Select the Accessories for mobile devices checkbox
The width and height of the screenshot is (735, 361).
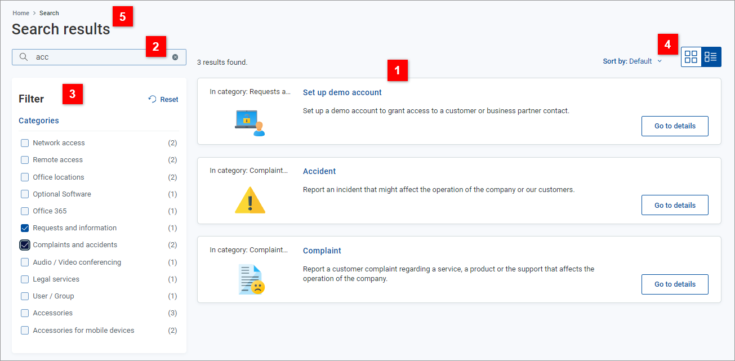point(25,331)
